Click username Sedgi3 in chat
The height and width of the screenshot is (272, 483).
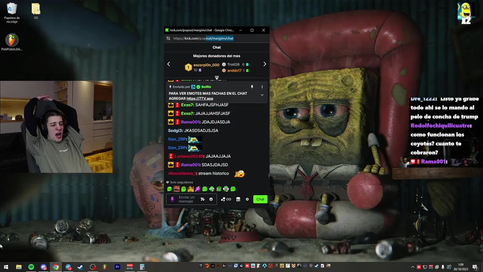(174, 131)
